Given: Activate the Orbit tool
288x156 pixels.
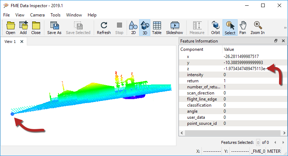Looking at the screenshot, I should [x=215, y=28].
